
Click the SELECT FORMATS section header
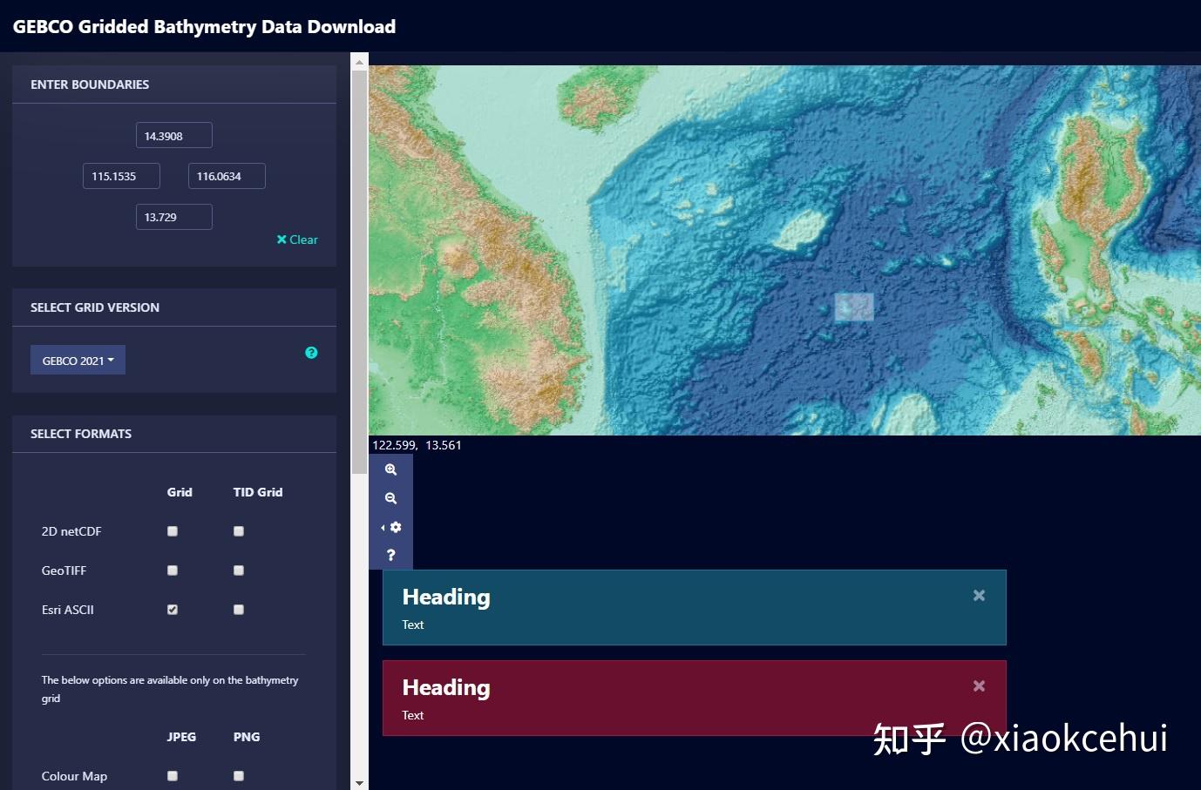[81, 433]
